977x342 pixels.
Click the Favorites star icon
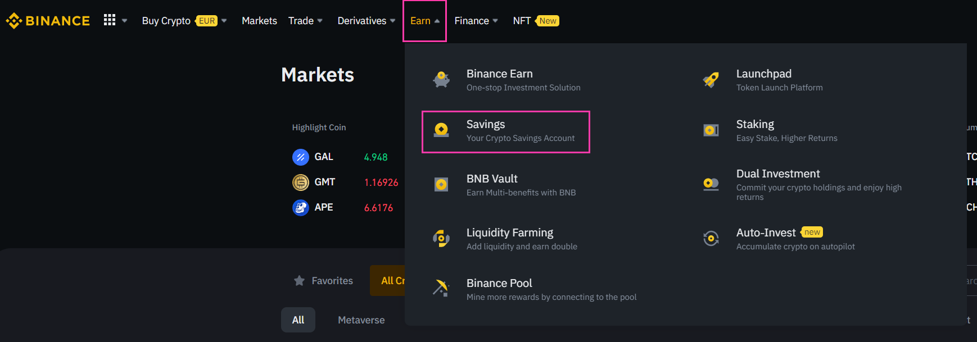click(x=299, y=281)
